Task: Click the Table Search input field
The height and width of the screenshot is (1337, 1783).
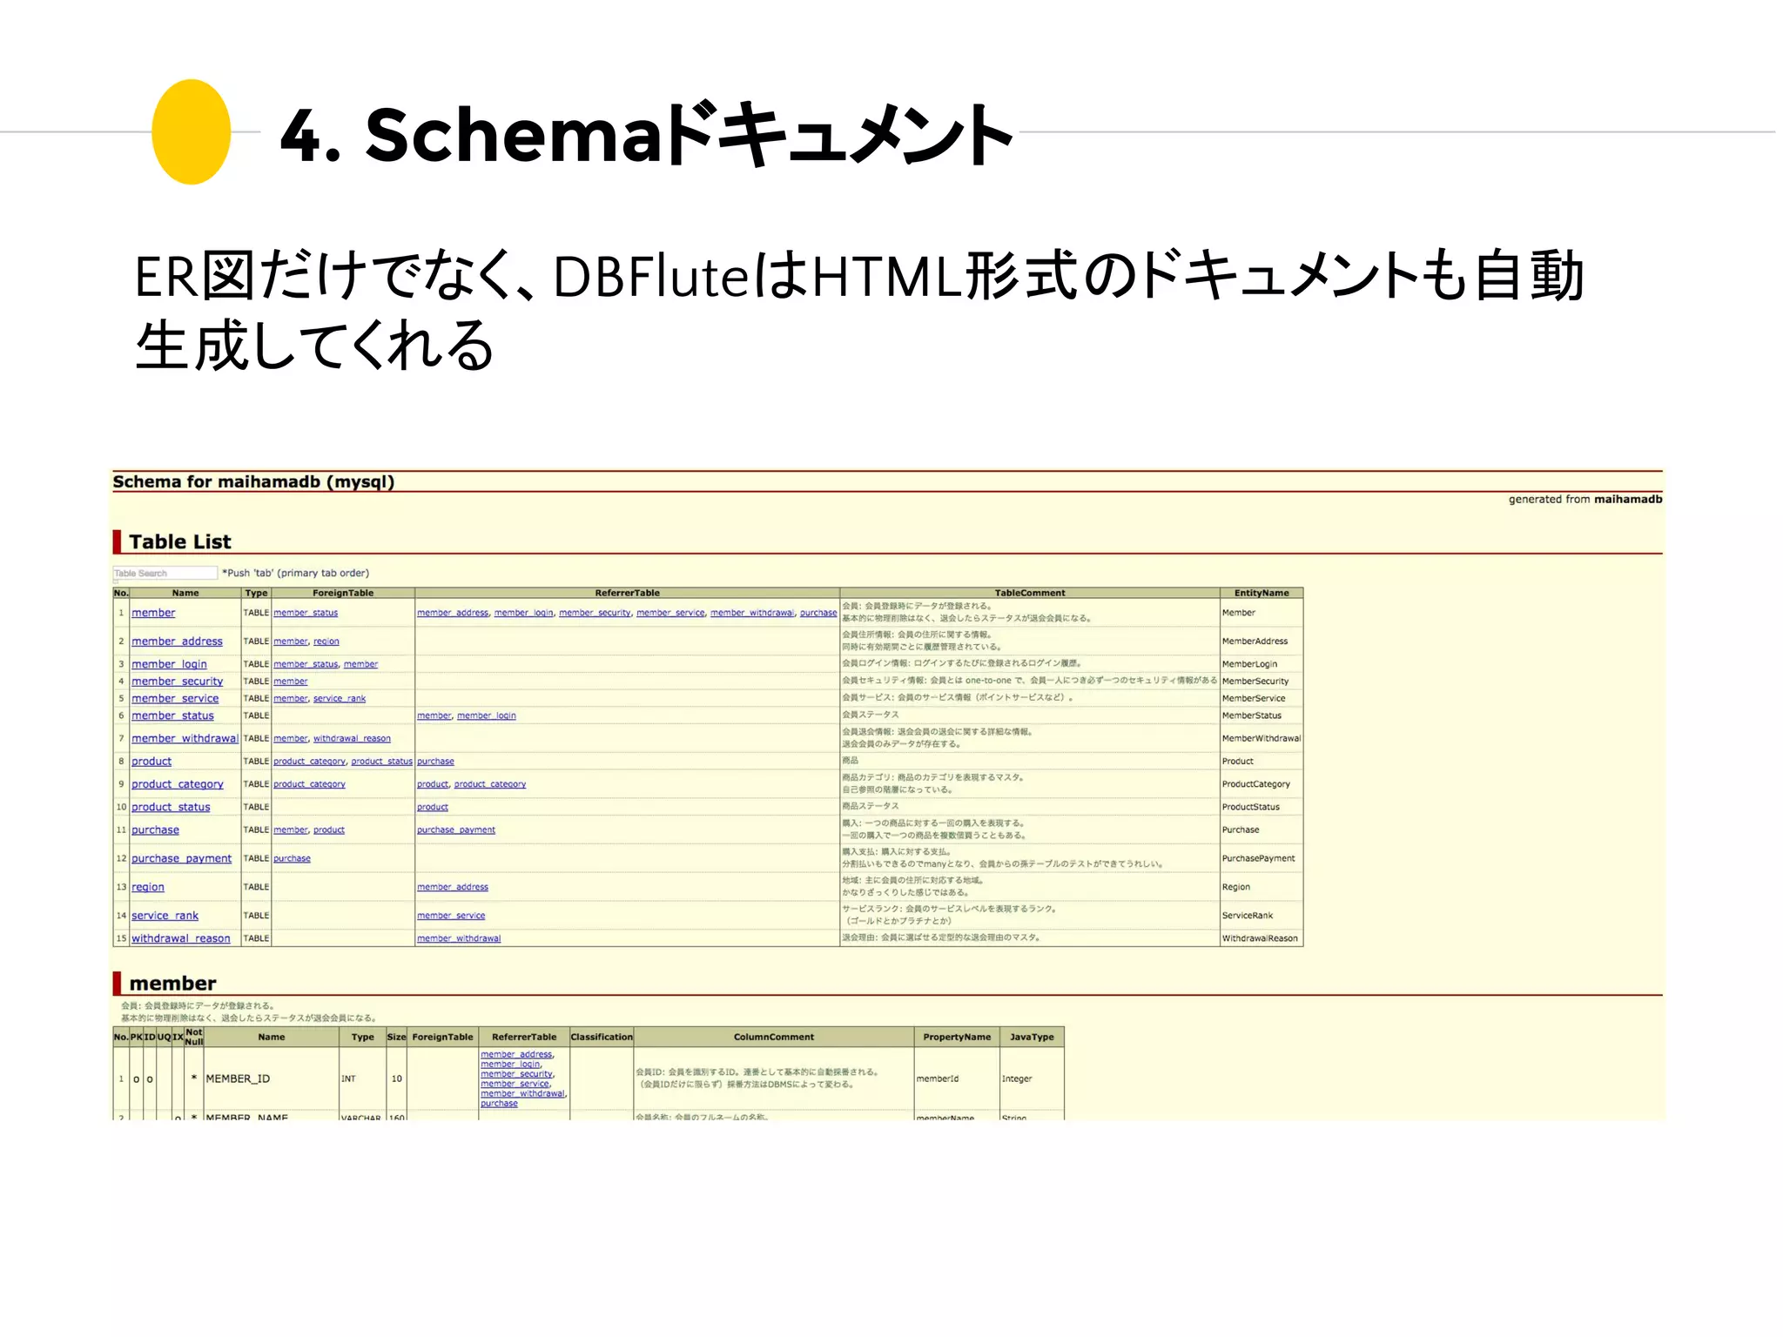Action: click(165, 573)
